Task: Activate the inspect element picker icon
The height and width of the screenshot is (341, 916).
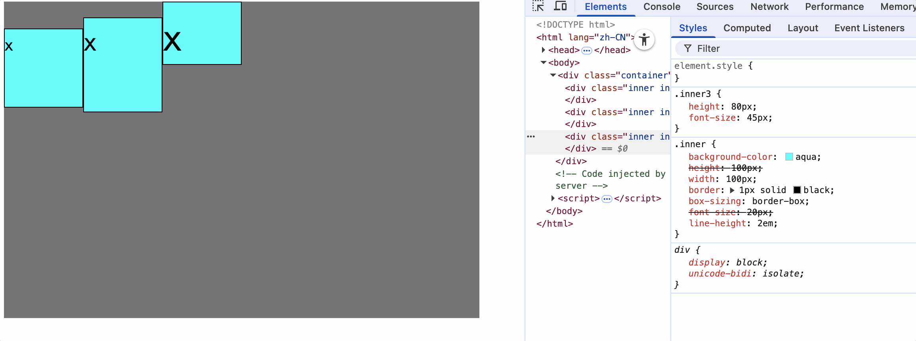Action: (538, 6)
